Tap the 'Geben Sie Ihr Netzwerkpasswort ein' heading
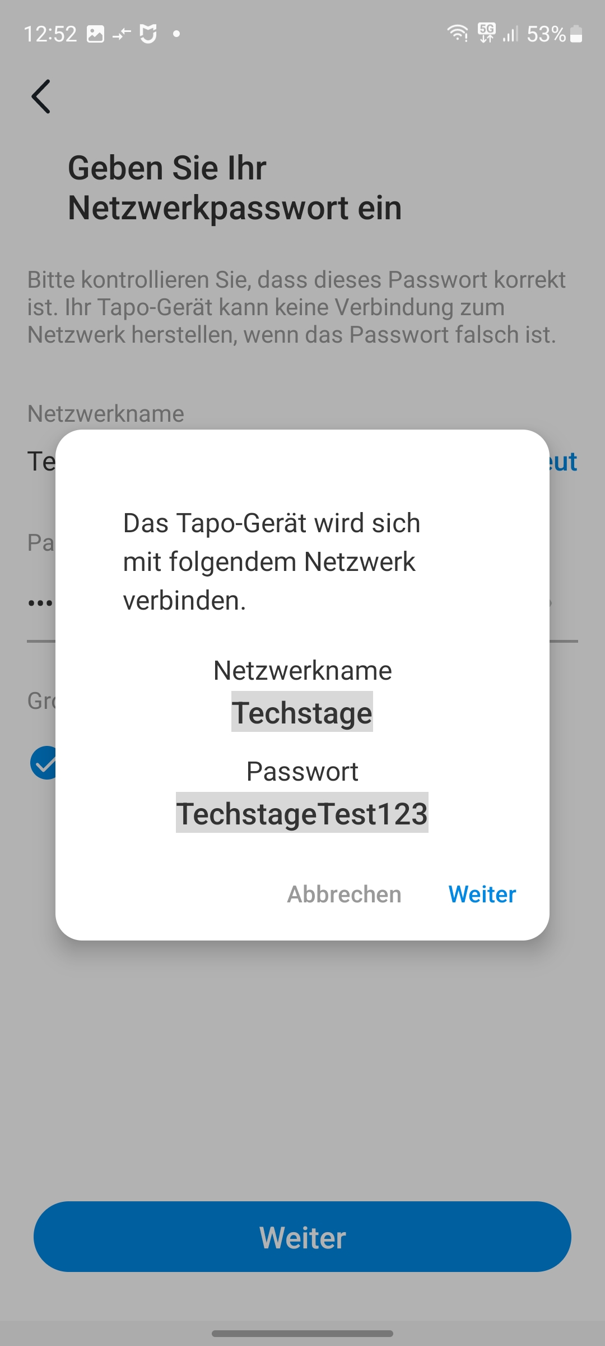The image size is (605, 1346). pyautogui.click(x=235, y=188)
